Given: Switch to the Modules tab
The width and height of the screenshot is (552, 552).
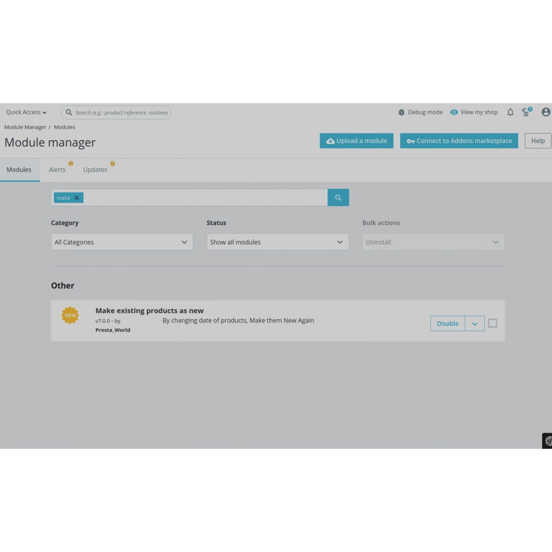Looking at the screenshot, I should [19, 169].
